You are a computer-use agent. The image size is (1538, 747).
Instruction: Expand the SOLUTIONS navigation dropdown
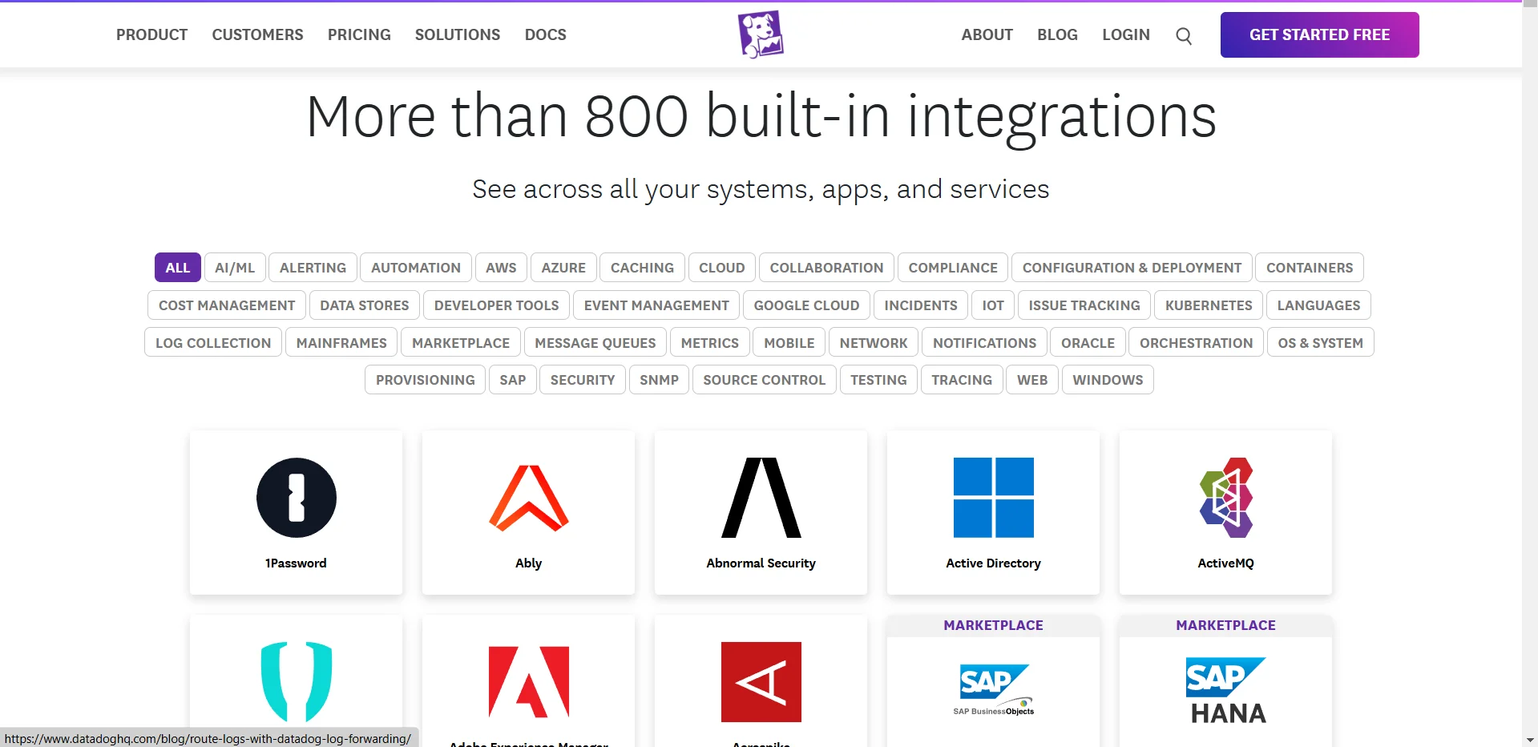pos(457,34)
